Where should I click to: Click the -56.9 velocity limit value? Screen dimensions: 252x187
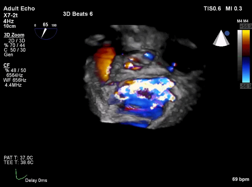(246, 86)
